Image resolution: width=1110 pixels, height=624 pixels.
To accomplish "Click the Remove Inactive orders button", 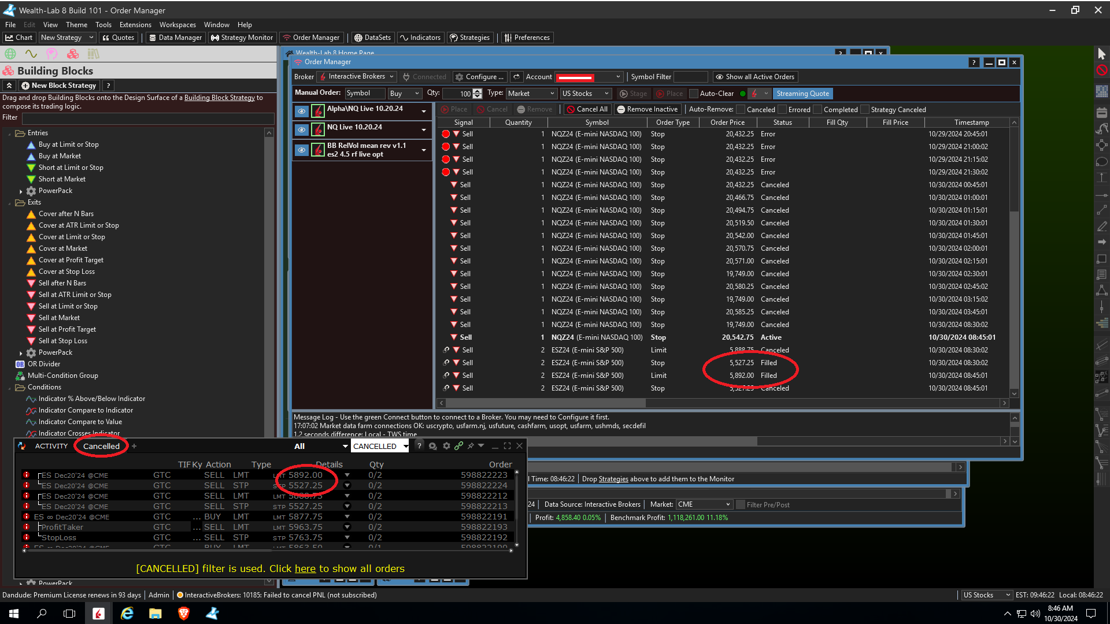I will click(647, 109).
